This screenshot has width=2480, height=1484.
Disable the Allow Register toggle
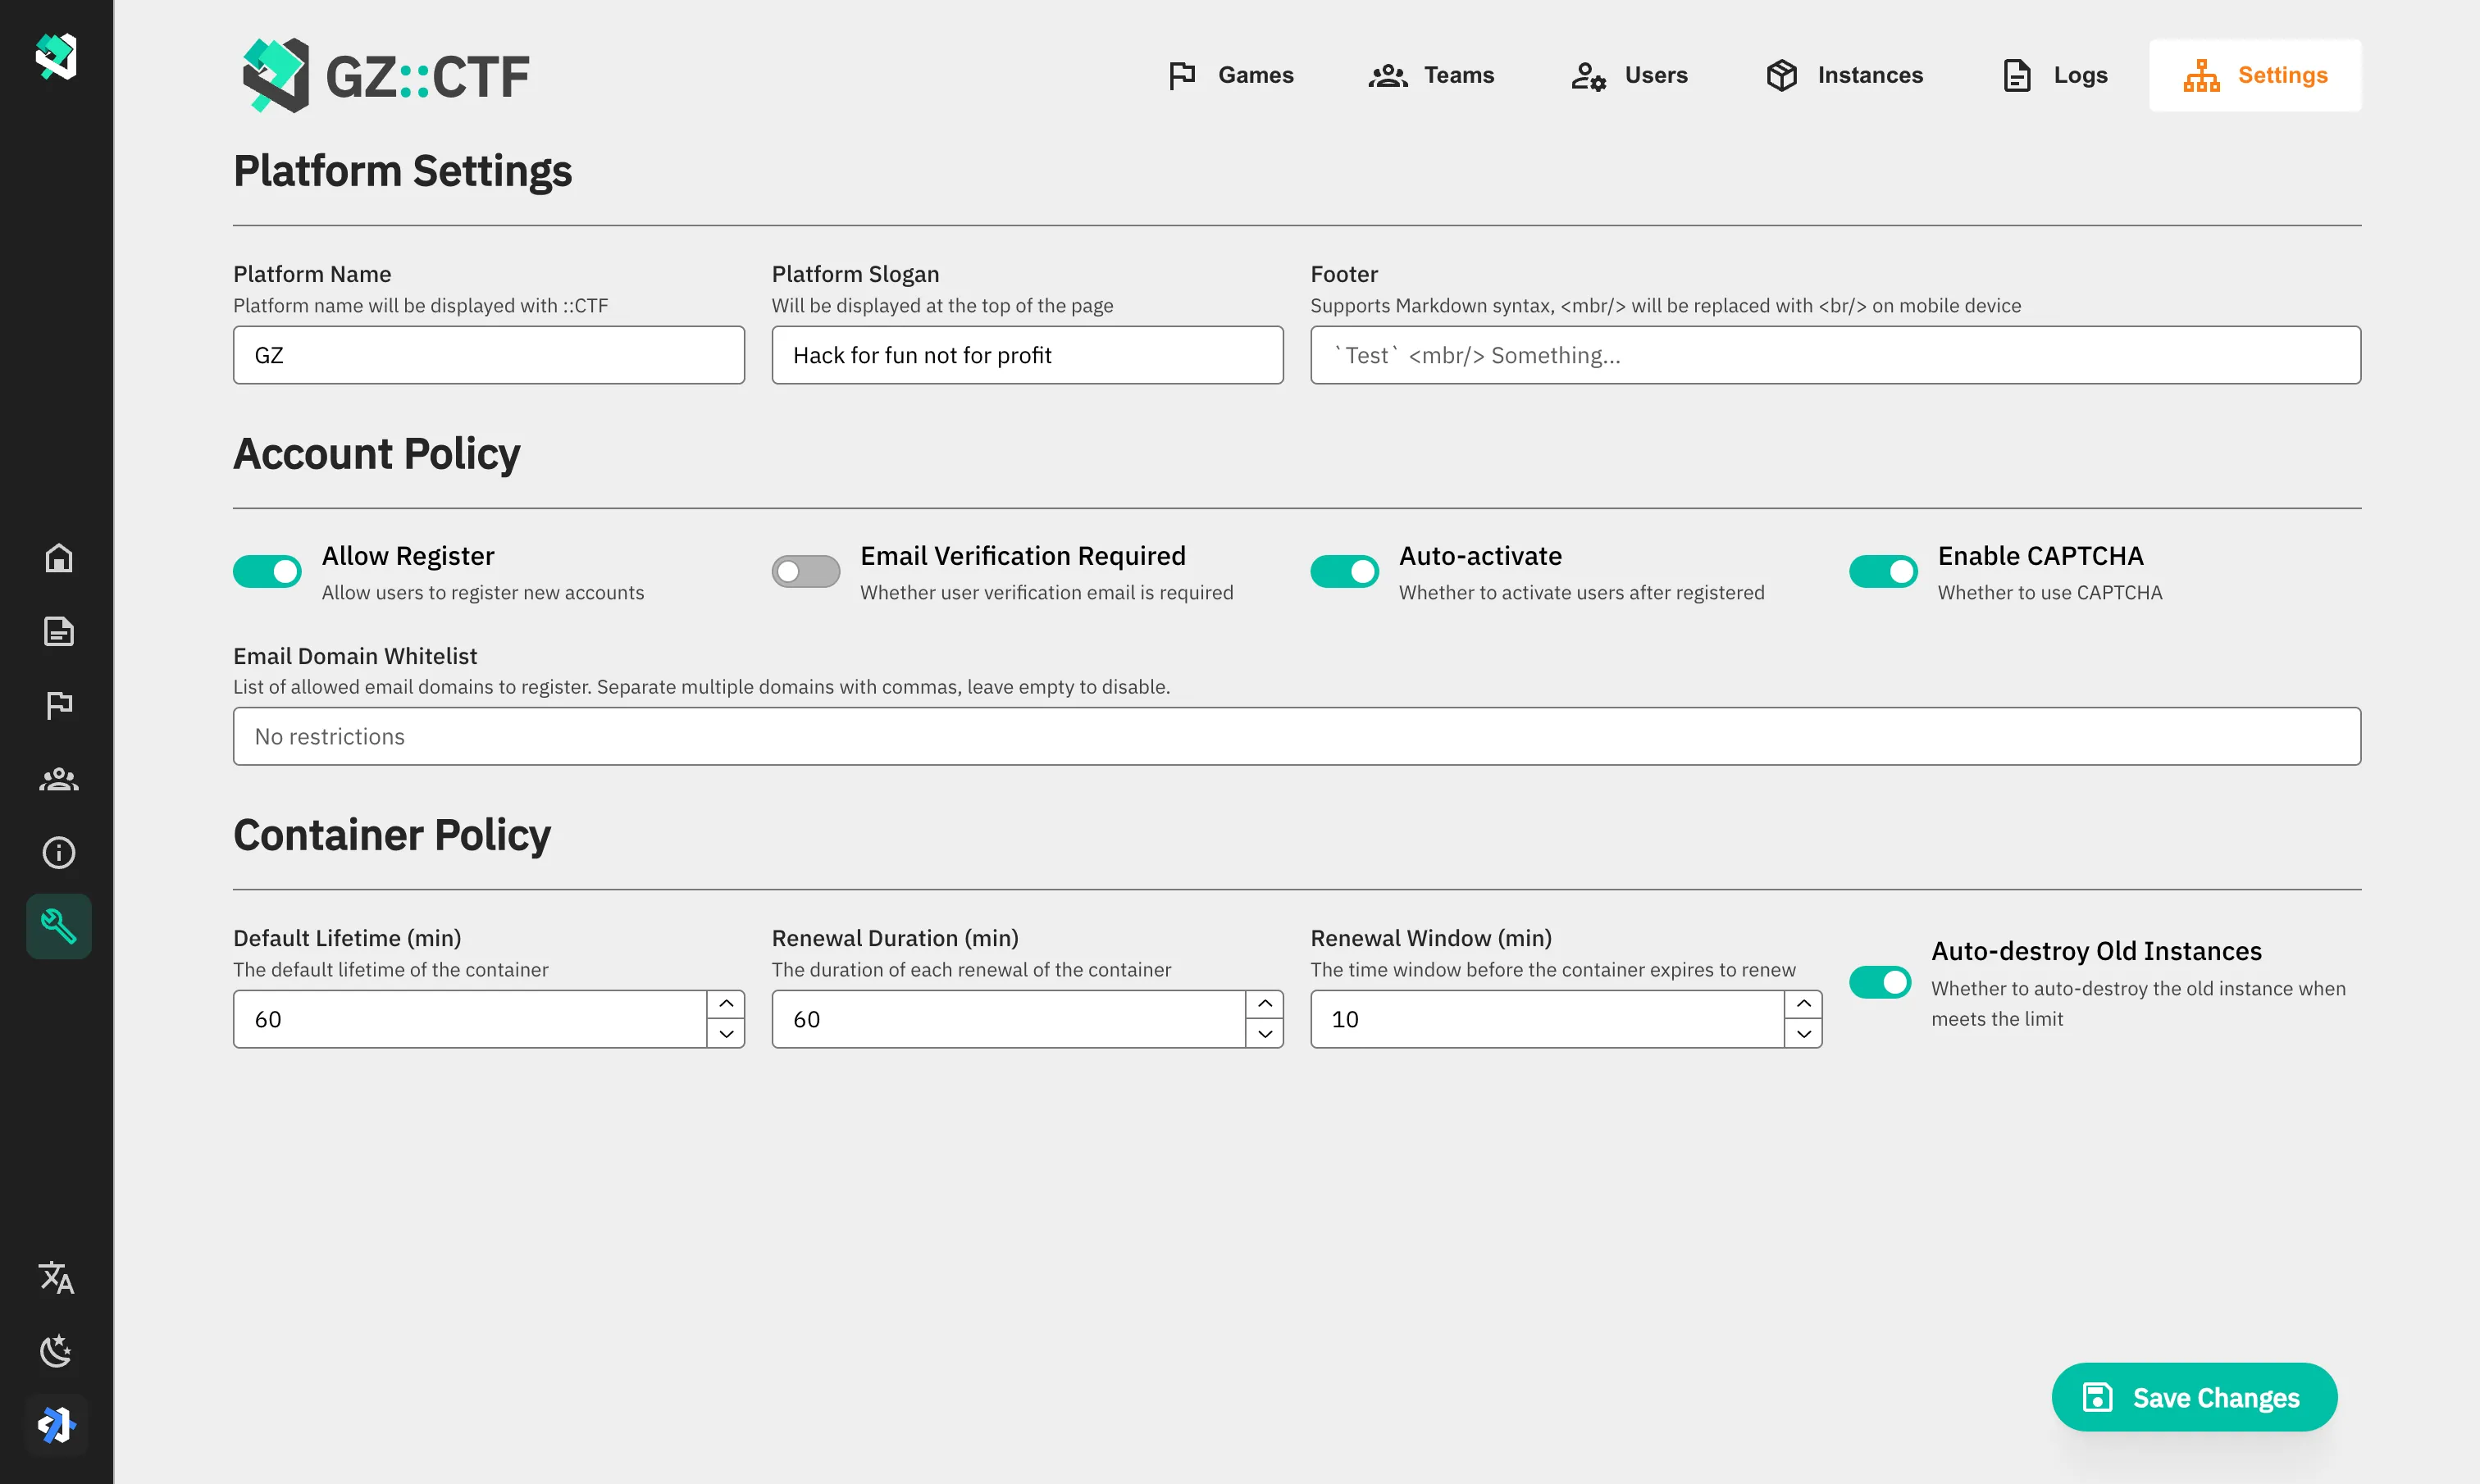point(266,571)
